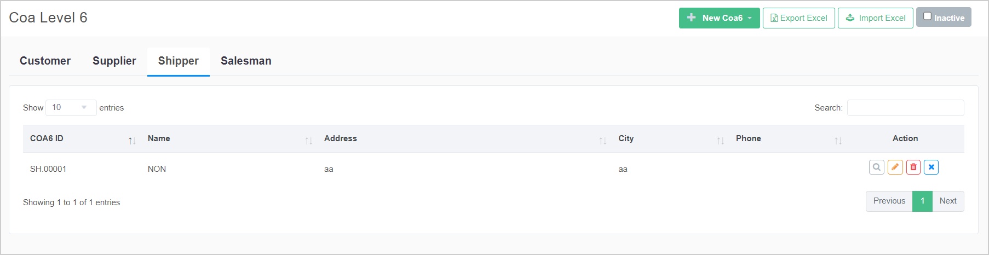Click the view (magnifier) icon for SH.00001
This screenshot has height=255, width=989.
(x=876, y=167)
